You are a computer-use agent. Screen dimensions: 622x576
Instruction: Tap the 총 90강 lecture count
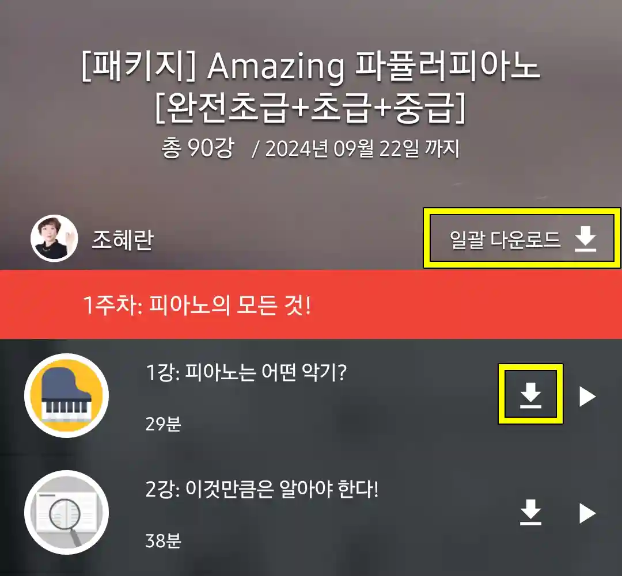coord(198,148)
